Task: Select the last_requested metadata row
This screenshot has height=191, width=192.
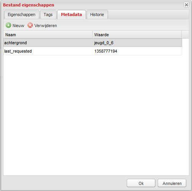Action: pyautogui.click(x=93, y=51)
